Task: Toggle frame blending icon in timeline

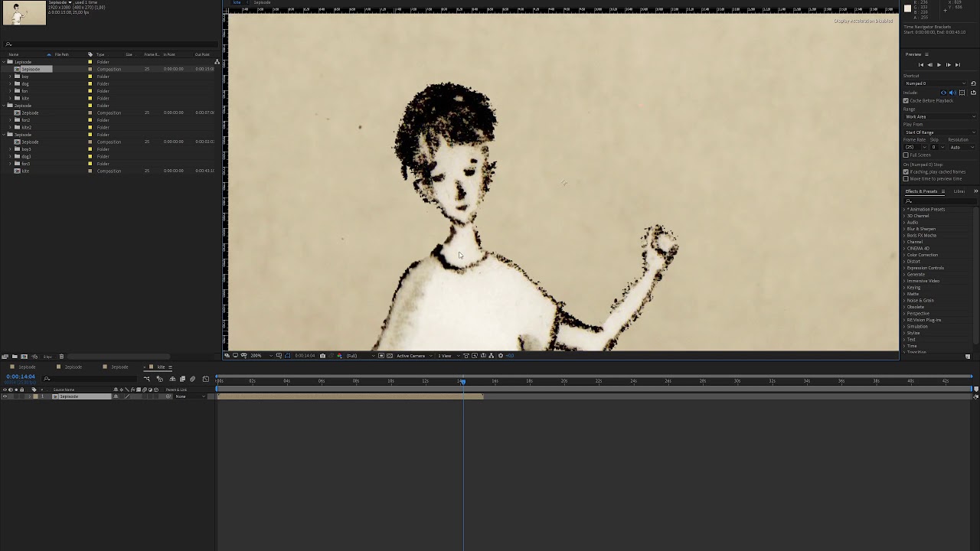Action: 182,379
